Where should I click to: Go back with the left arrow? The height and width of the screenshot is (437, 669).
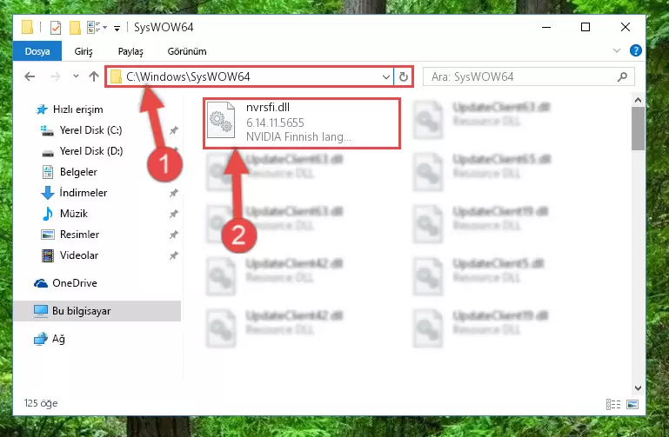pos(30,76)
